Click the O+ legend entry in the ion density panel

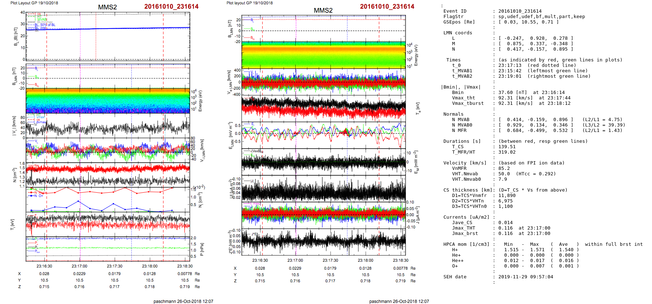pyautogui.click(x=40, y=196)
